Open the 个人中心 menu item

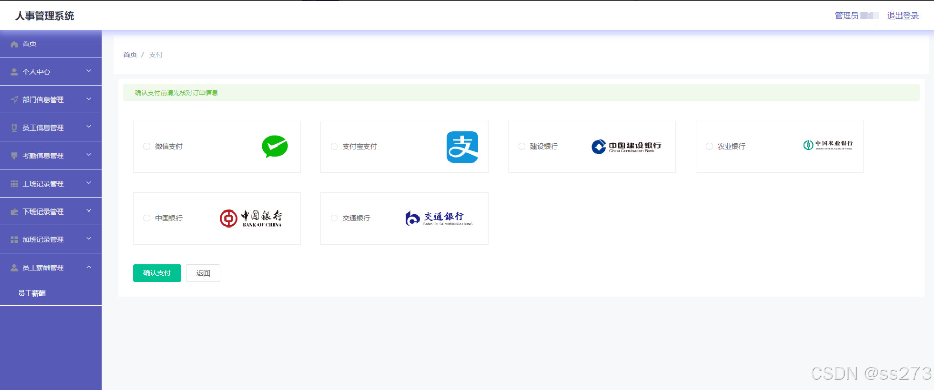[x=51, y=72]
